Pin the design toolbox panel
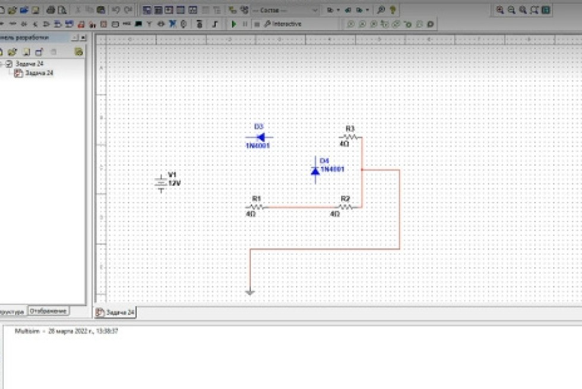The height and width of the screenshot is (389, 582). (x=75, y=37)
